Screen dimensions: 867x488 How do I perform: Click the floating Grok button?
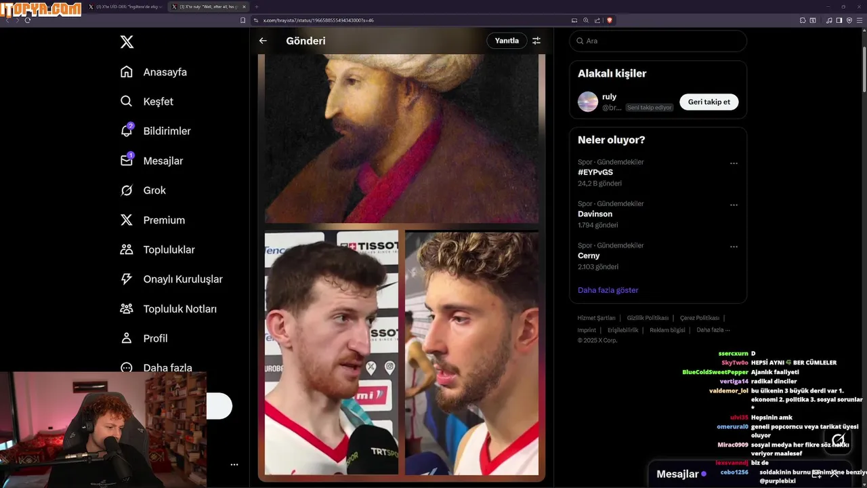[x=839, y=441]
